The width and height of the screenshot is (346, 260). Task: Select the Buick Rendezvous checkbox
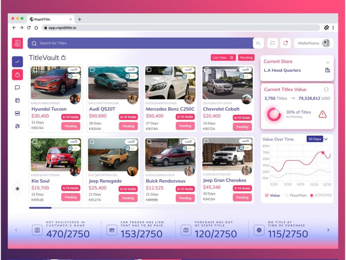pyautogui.click(x=149, y=142)
